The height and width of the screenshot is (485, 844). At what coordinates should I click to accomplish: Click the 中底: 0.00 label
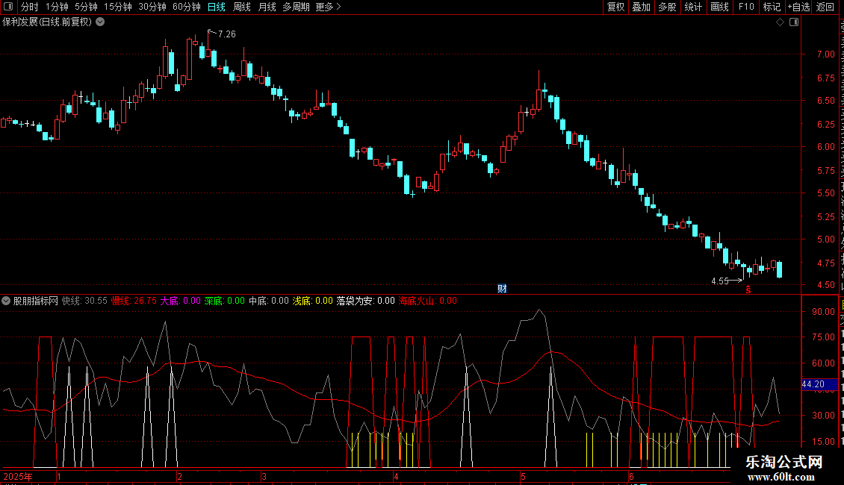269,301
